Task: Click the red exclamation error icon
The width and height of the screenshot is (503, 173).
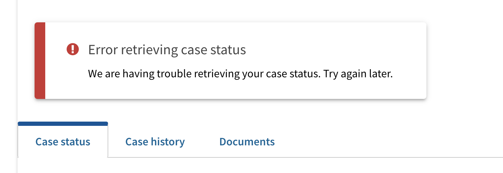Action: point(73,50)
